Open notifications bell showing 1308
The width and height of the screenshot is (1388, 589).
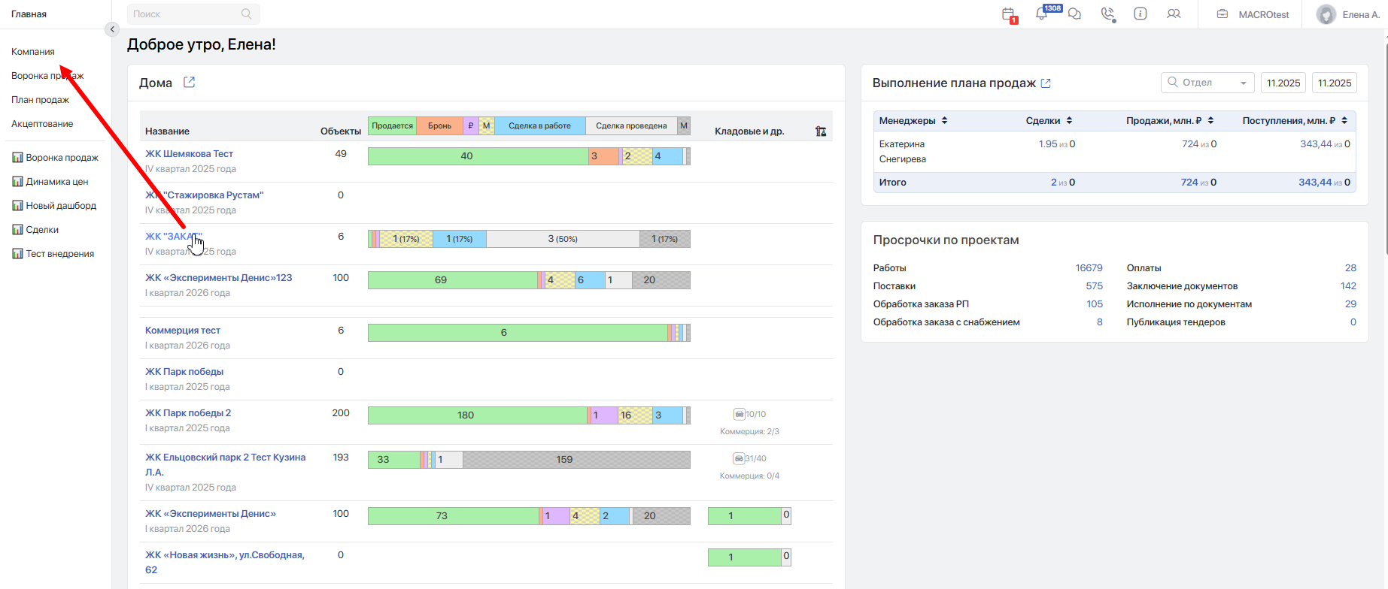click(1042, 14)
